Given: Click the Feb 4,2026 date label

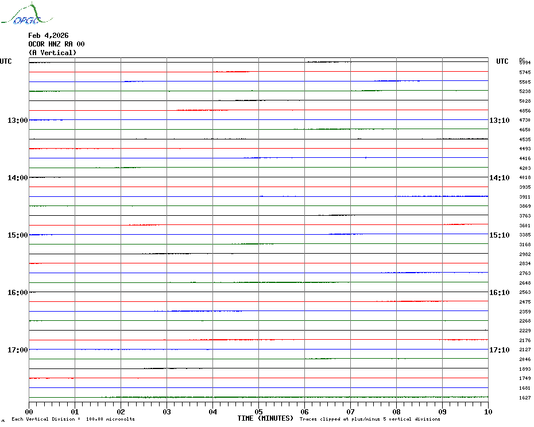Looking at the screenshot, I should pyautogui.click(x=48, y=36).
